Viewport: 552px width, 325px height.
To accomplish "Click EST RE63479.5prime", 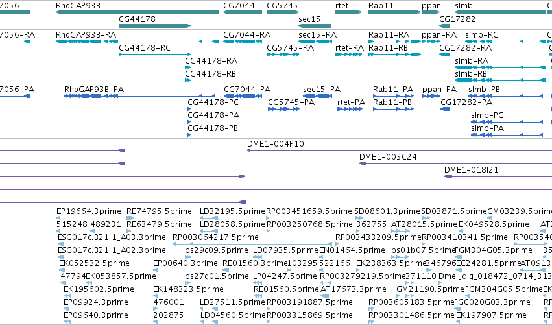I will tap(159, 224).
